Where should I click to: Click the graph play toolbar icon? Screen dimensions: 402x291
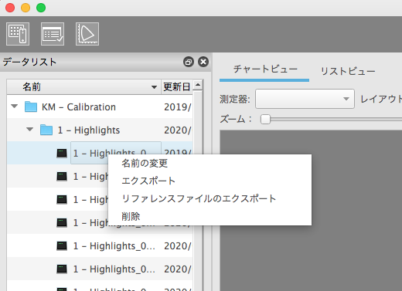pos(87,34)
